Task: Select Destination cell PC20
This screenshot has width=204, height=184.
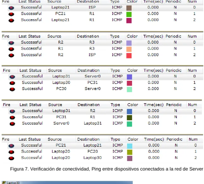Action: [93, 151]
